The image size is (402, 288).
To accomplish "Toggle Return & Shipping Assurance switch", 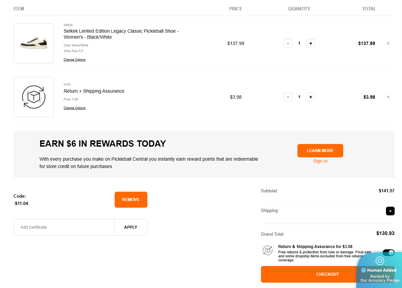I will [388, 253].
